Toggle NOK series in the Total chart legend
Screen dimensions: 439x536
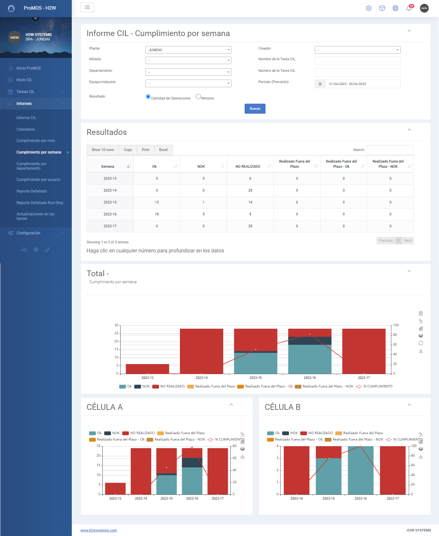click(x=142, y=387)
